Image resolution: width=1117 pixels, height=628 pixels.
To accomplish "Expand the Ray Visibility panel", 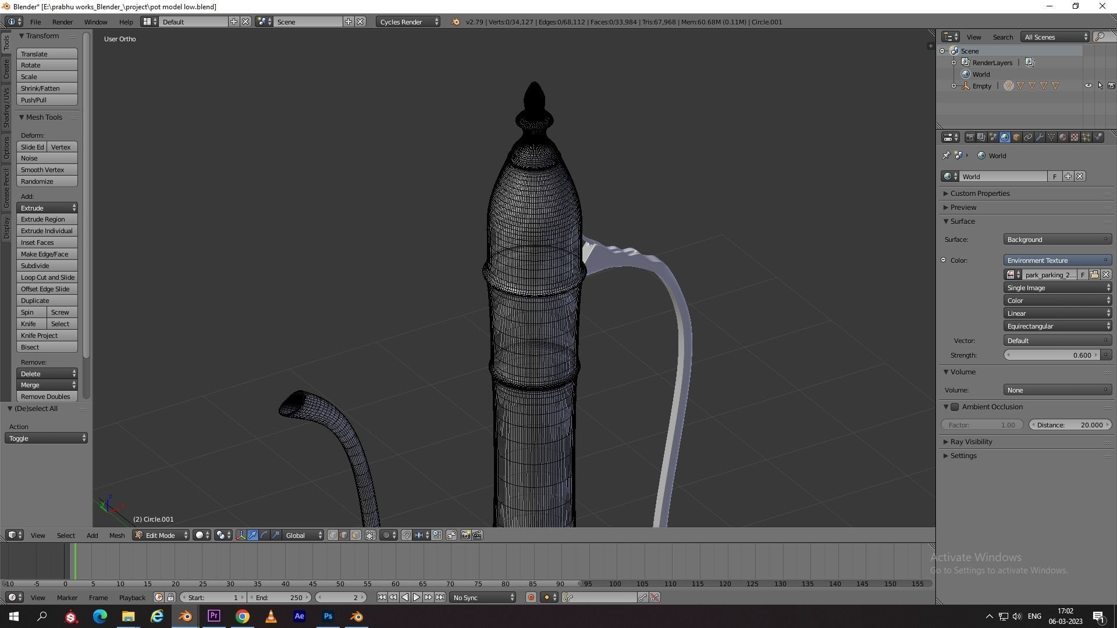I will (971, 442).
